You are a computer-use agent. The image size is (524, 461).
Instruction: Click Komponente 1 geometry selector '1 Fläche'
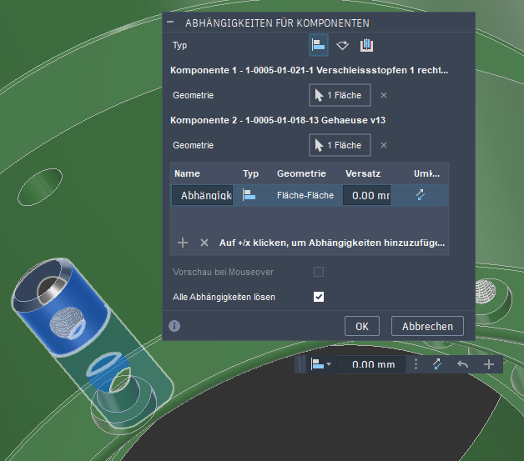[340, 95]
